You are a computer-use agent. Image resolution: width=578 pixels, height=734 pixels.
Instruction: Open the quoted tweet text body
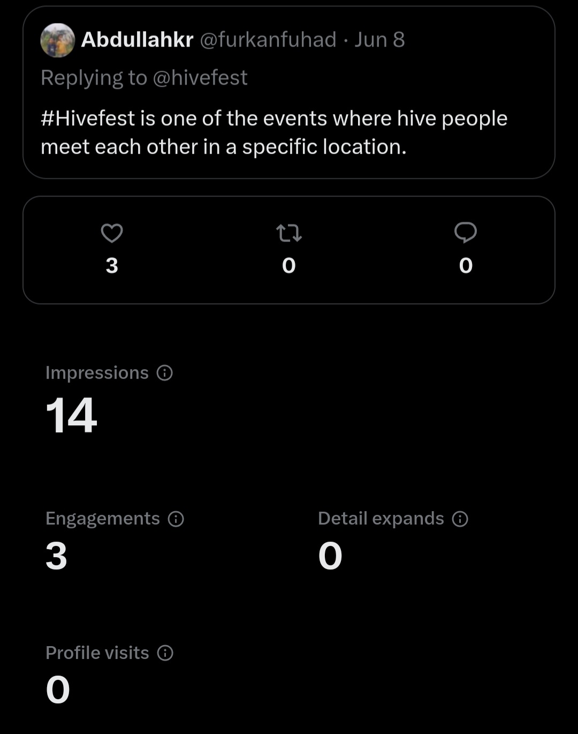tap(274, 132)
